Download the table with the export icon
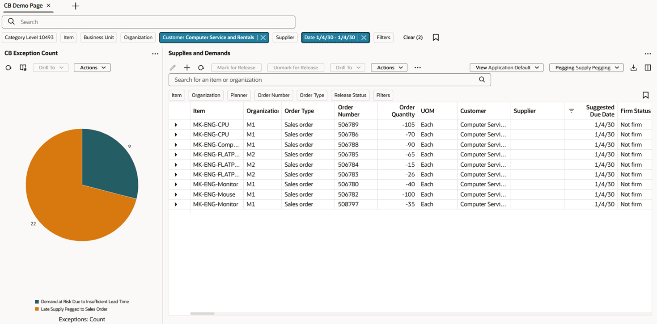 [633, 67]
